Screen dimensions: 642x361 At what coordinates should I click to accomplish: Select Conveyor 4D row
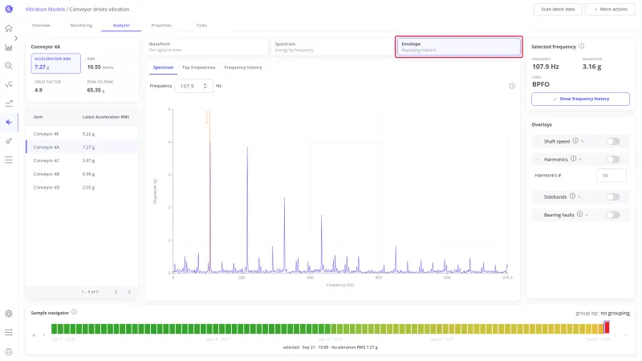click(x=83, y=187)
